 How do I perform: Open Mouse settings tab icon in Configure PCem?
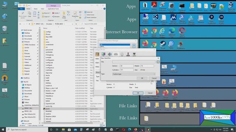(122, 54)
